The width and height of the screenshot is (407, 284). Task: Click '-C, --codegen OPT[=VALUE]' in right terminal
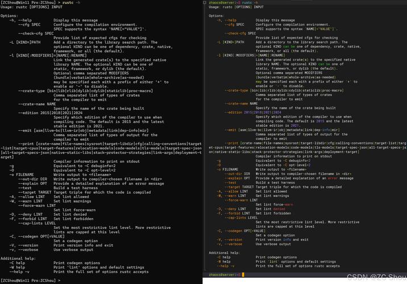[x=241, y=231]
